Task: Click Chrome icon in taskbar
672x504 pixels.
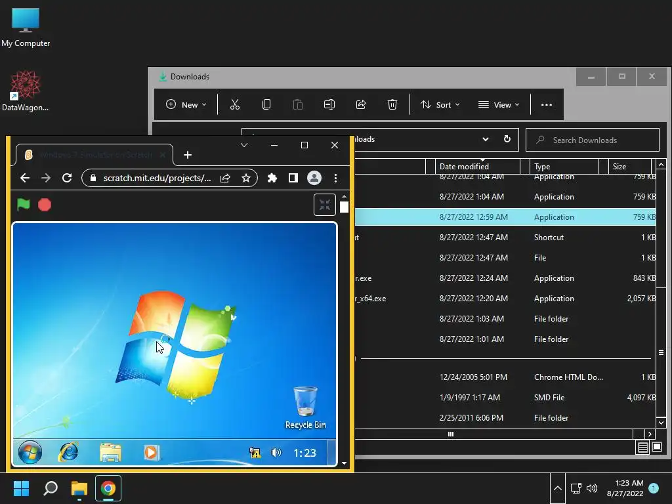Action: click(108, 488)
